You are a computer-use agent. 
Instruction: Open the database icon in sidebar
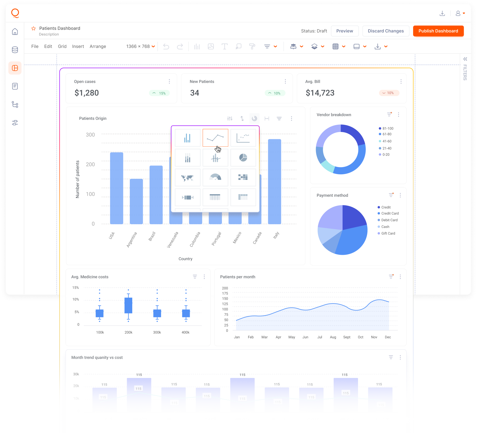(x=15, y=50)
